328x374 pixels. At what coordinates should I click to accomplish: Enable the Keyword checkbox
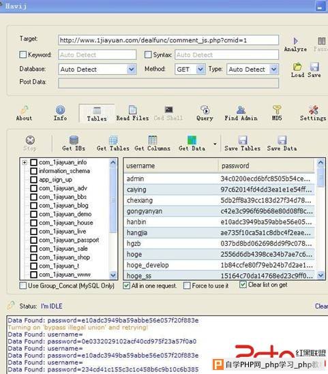(23, 54)
